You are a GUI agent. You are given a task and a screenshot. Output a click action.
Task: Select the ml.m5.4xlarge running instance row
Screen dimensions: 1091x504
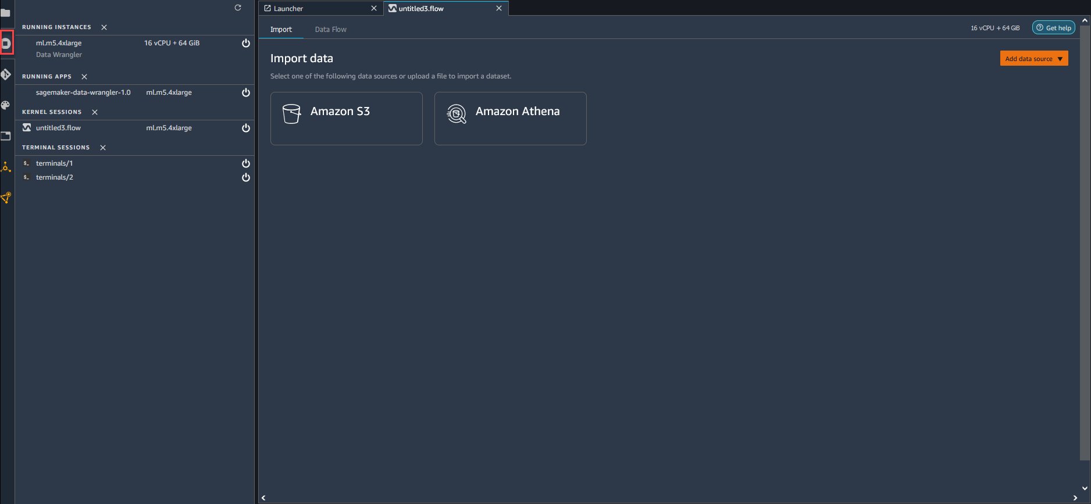(135, 48)
